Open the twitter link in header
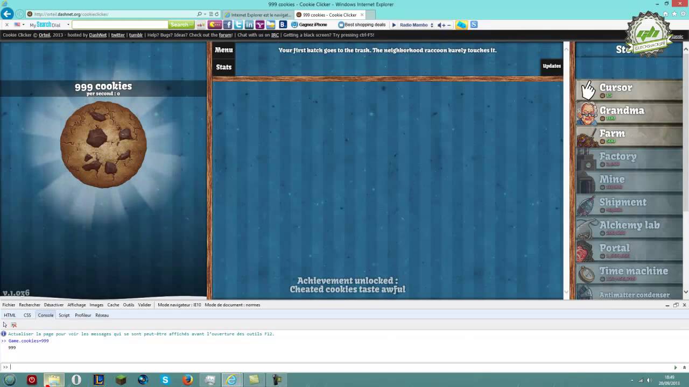Screen dimensions: 689x387 pyautogui.click(x=118, y=35)
